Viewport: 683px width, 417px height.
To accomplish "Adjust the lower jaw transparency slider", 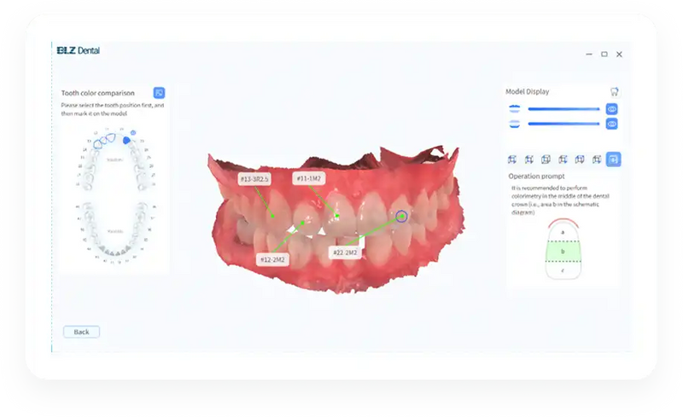I will tap(563, 124).
